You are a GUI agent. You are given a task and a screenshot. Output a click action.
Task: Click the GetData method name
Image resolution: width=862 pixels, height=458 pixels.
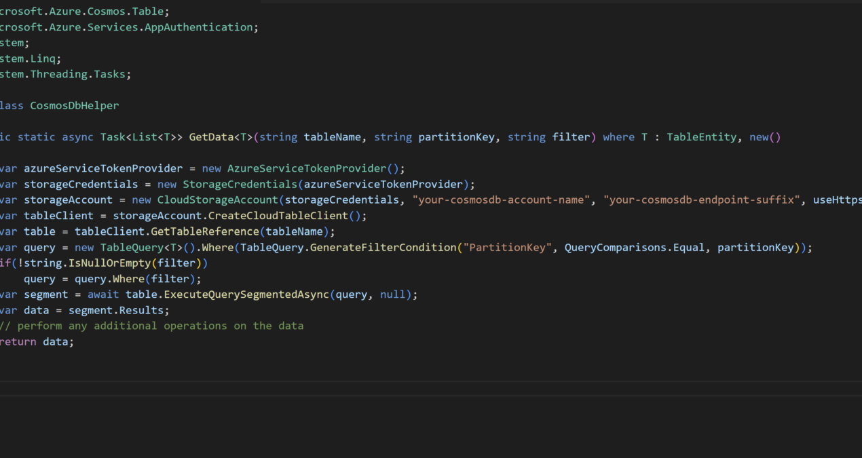click(211, 137)
